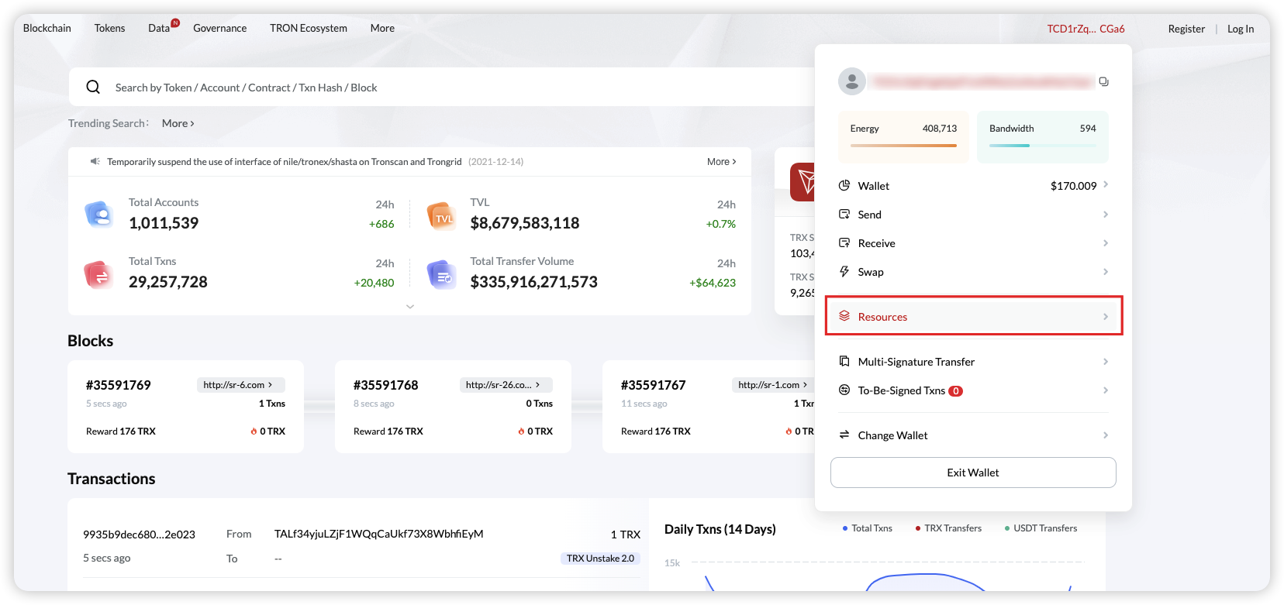Image resolution: width=1284 pixels, height=605 pixels.
Task: Toggle USDT Transfers legend in chart
Action: pos(1041,528)
